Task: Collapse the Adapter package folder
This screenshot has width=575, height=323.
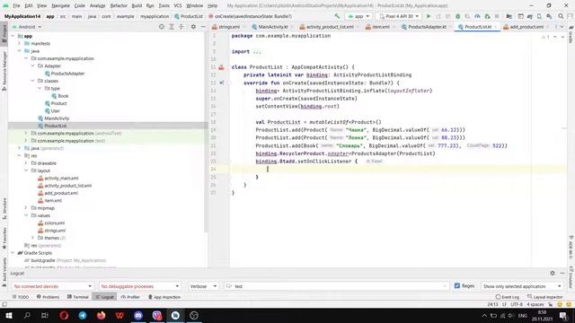Action: 32,65
